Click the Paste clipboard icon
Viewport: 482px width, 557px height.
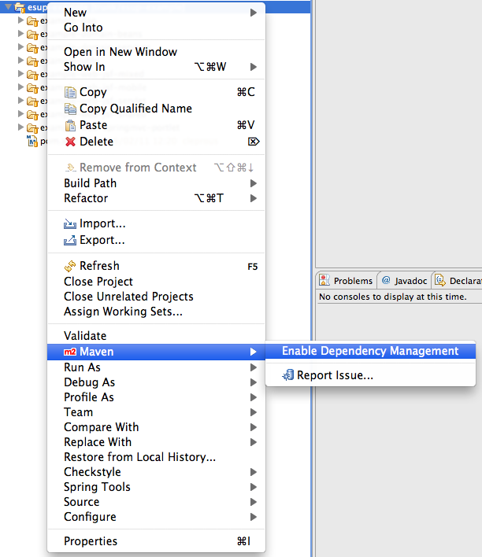coord(71,125)
